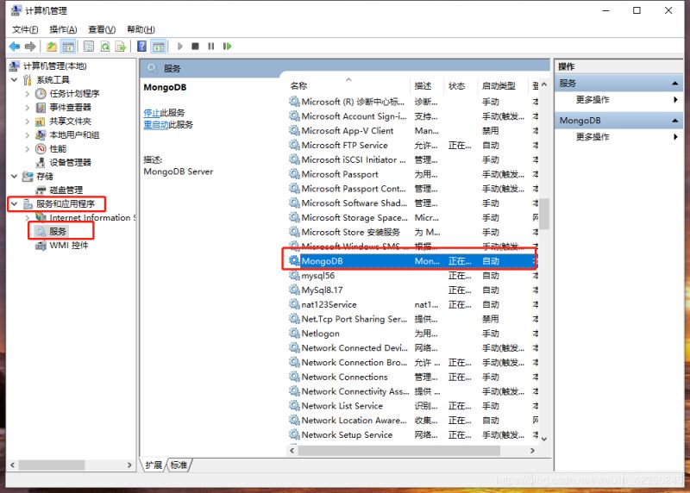This screenshot has width=690, height=493.
Task: Sort by the 启动类型 column header
Action: pyautogui.click(x=499, y=86)
